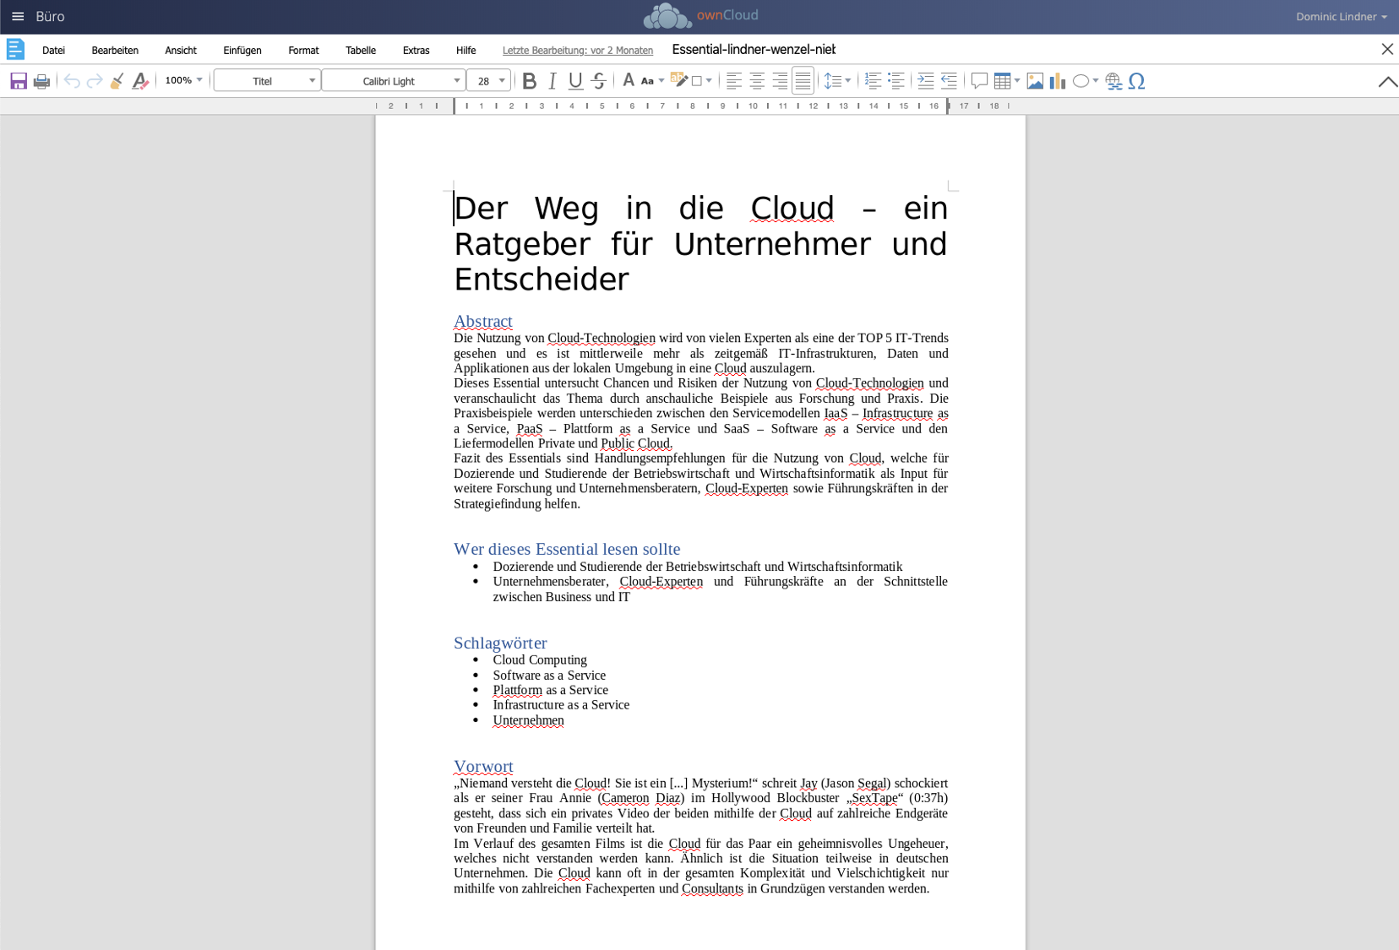Click the insert table icon
This screenshot has height=950, width=1399.
pos(1002,81)
